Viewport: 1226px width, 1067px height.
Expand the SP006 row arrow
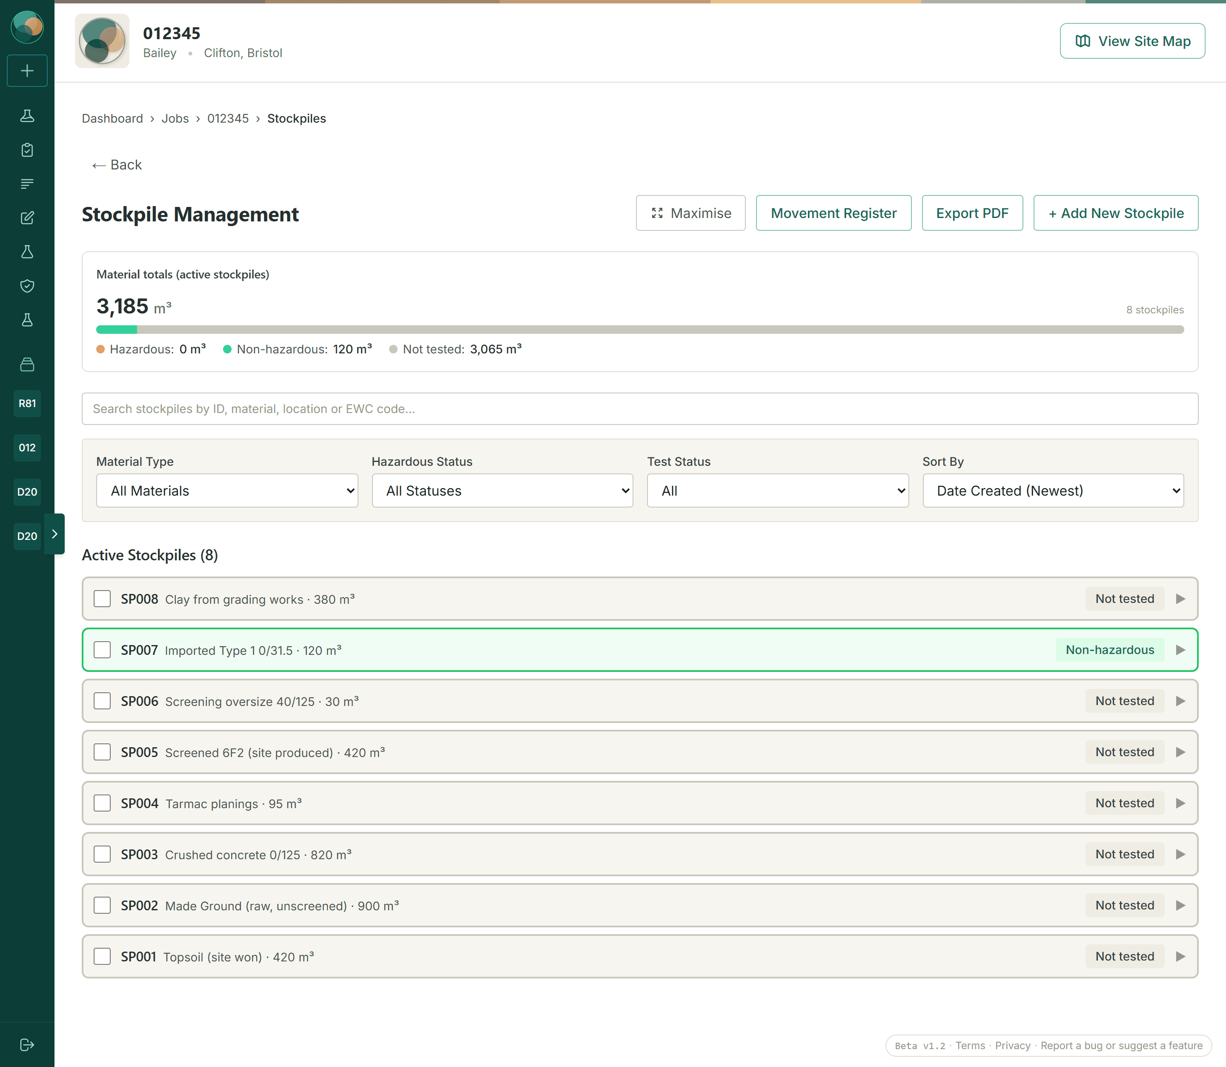coord(1181,701)
